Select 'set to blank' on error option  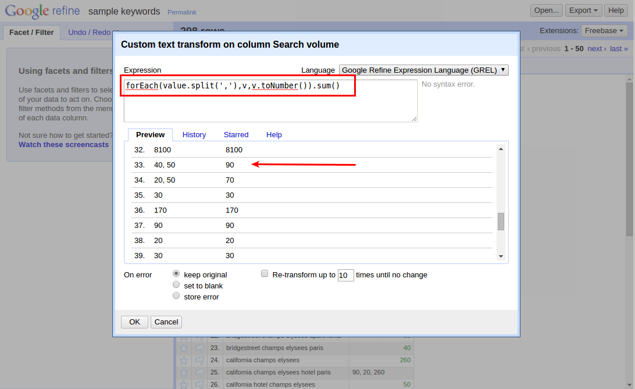[x=176, y=284]
